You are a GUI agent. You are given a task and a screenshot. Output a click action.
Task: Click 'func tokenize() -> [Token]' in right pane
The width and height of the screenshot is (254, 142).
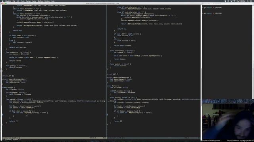point(123,51)
